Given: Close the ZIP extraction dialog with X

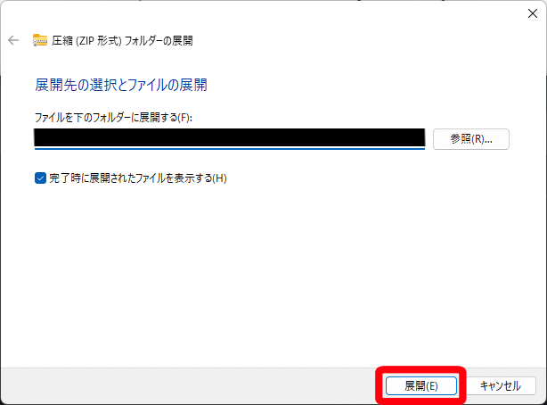Looking at the screenshot, I should (533, 13).
